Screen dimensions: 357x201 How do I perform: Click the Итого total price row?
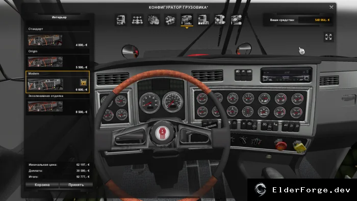point(59,177)
